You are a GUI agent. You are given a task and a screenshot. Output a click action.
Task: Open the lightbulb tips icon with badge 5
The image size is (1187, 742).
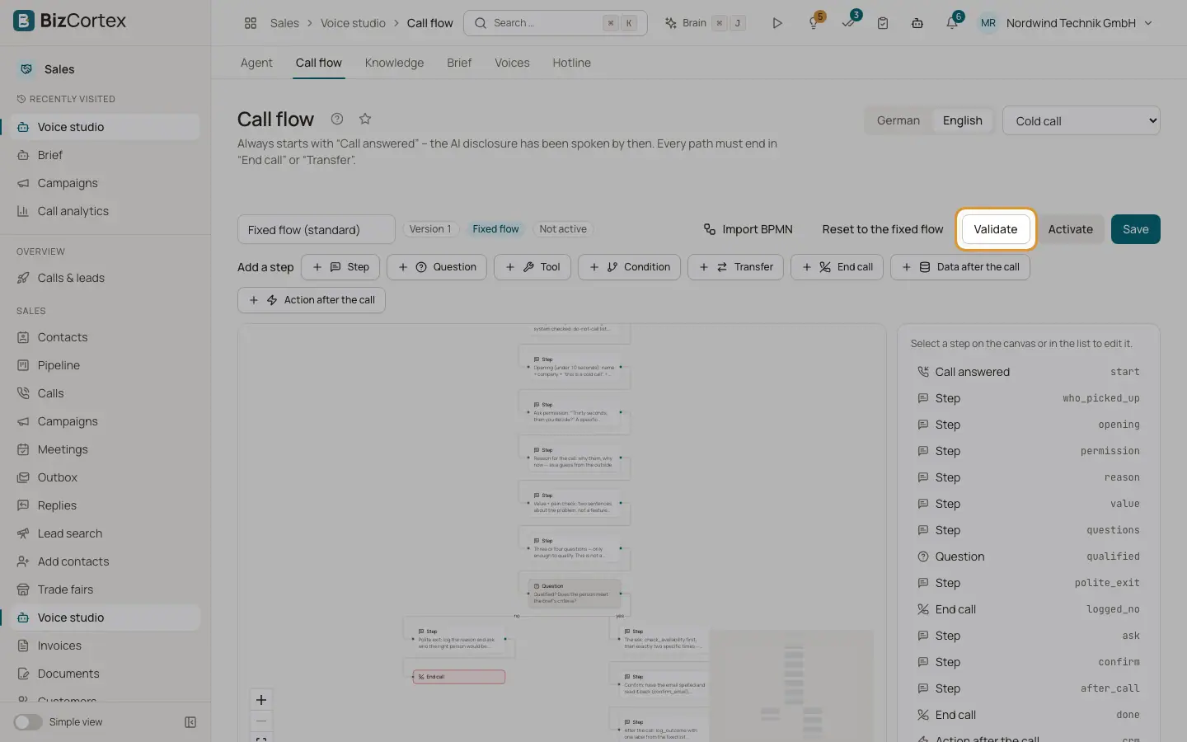pyautogui.click(x=814, y=23)
